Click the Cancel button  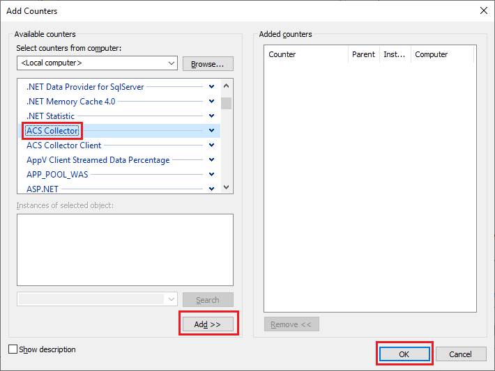click(x=461, y=354)
